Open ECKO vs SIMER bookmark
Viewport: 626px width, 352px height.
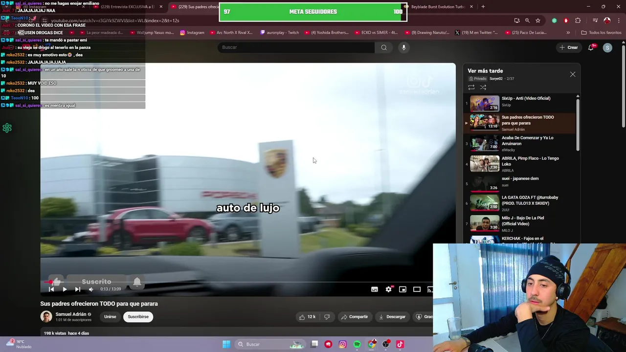tap(376, 33)
